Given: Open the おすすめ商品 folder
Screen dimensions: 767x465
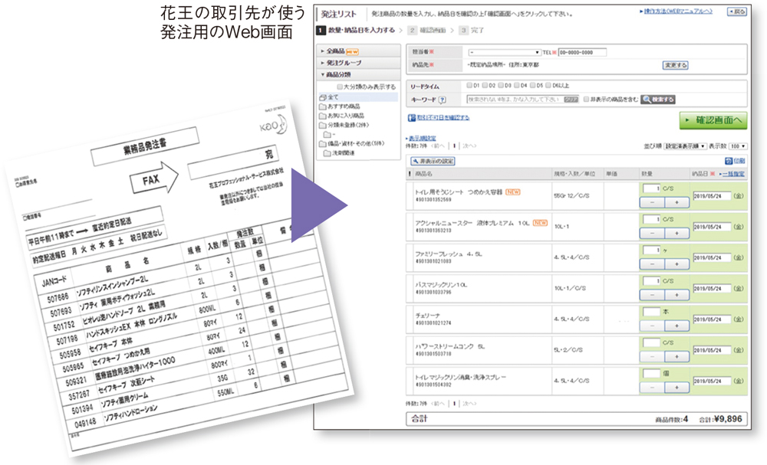Looking at the screenshot, I should [x=344, y=106].
